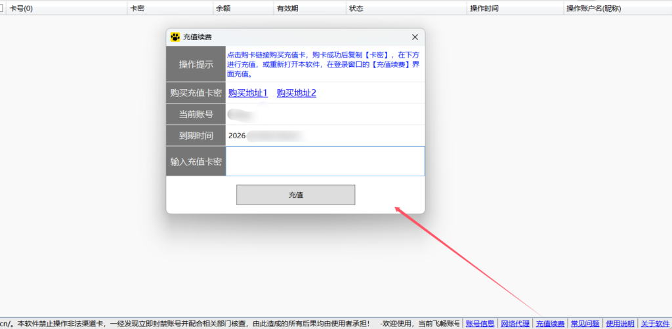672x329 pixels.
Task: Click the paw icon in the 充值续费 dialog title
Action: (175, 37)
